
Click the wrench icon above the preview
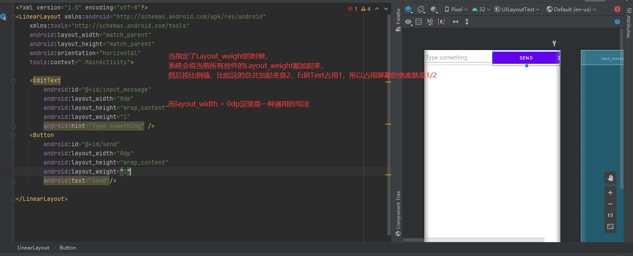click(554, 43)
